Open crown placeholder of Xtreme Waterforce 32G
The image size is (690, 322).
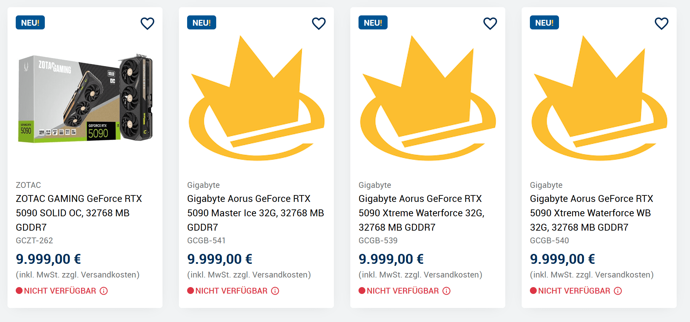pos(428,98)
